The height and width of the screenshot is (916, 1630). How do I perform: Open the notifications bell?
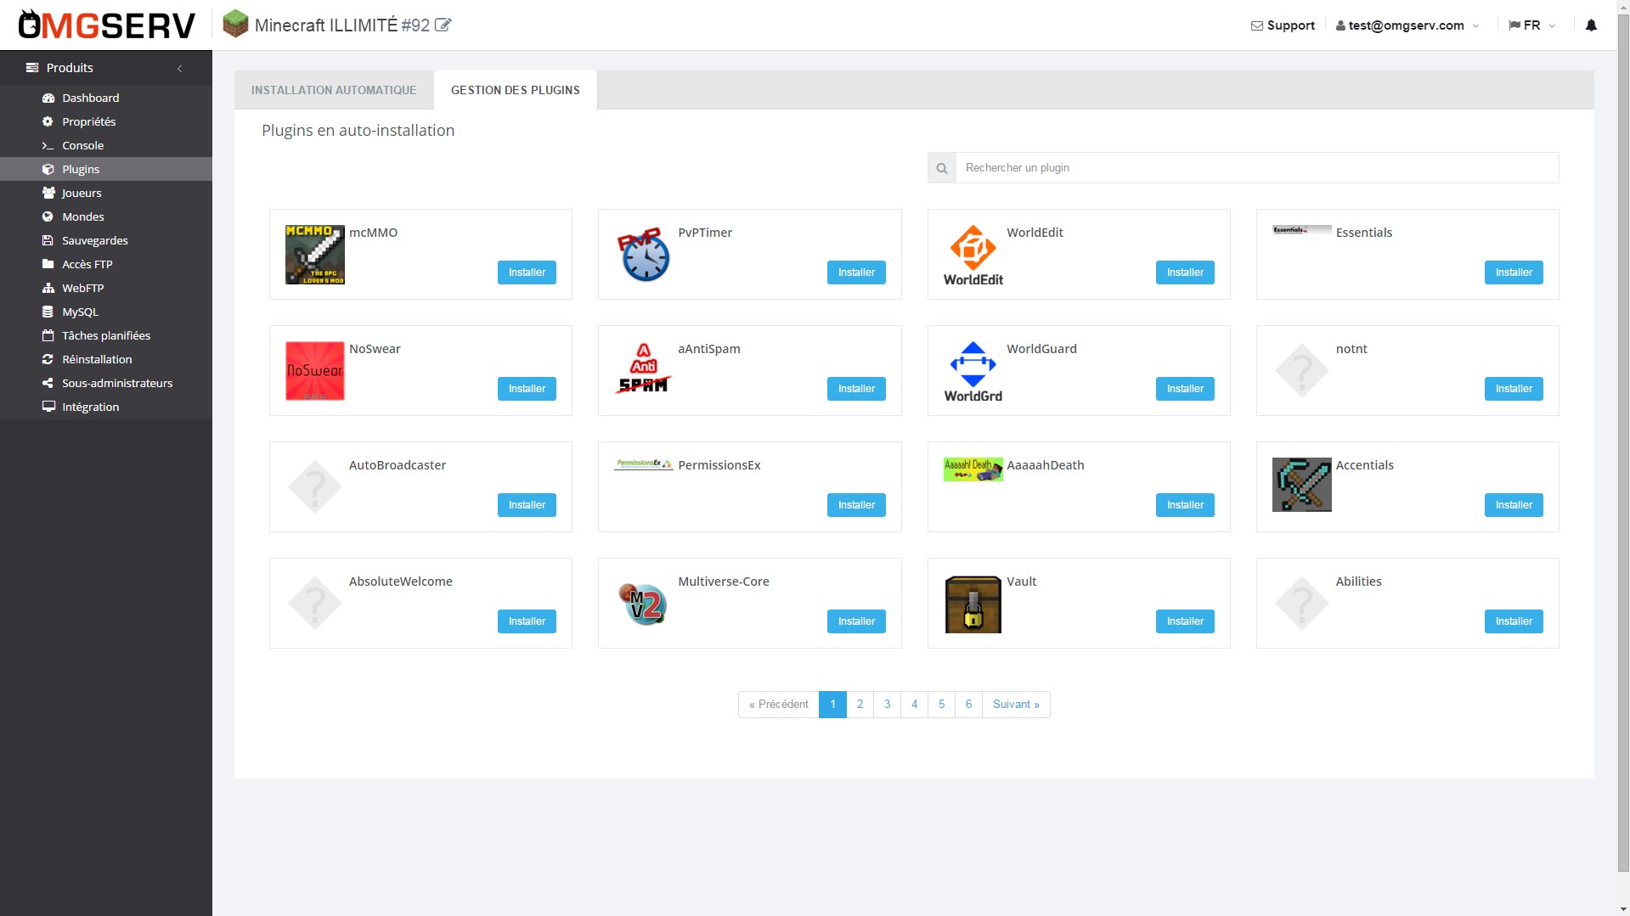(1591, 25)
